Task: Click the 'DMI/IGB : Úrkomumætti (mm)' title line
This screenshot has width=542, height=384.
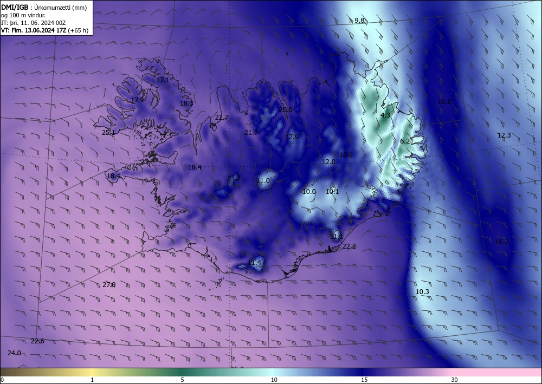Action: pyautogui.click(x=43, y=7)
